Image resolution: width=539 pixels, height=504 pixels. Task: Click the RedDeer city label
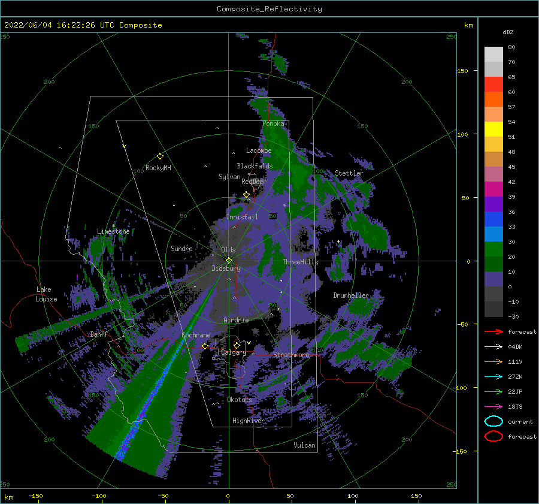(254, 182)
